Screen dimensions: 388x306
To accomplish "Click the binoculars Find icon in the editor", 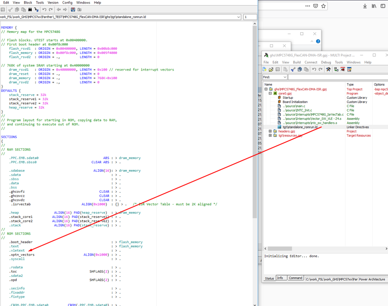I will 30,10.
